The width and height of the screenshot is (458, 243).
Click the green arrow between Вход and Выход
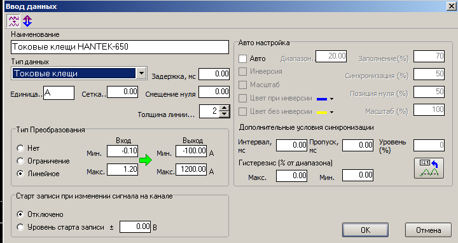[146, 160]
